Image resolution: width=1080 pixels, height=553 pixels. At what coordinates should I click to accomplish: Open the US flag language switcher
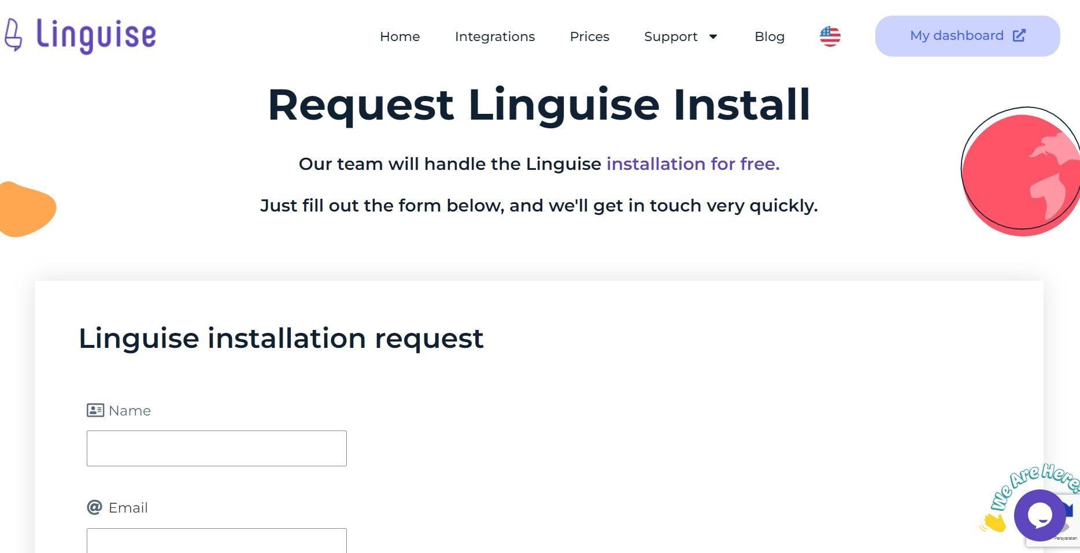[x=830, y=36]
